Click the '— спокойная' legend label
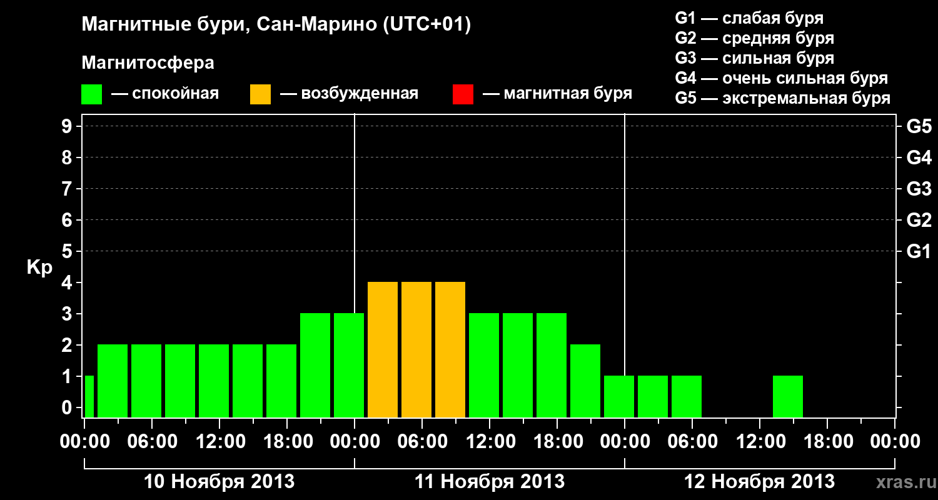The height and width of the screenshot is (500, 938). tap(165, 94)
